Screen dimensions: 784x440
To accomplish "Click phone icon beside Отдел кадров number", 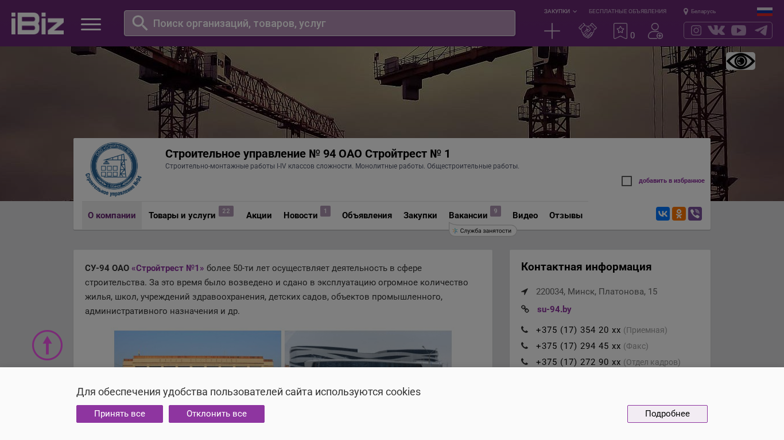I will [525, 362].
